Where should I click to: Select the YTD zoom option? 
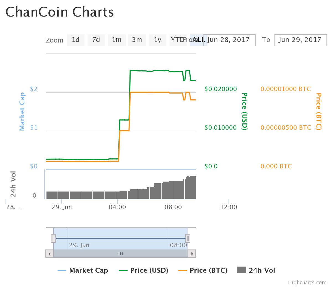[x=178, y=40]
